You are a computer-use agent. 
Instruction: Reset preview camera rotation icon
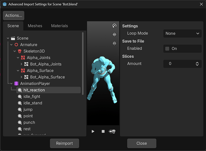[114, 26]
